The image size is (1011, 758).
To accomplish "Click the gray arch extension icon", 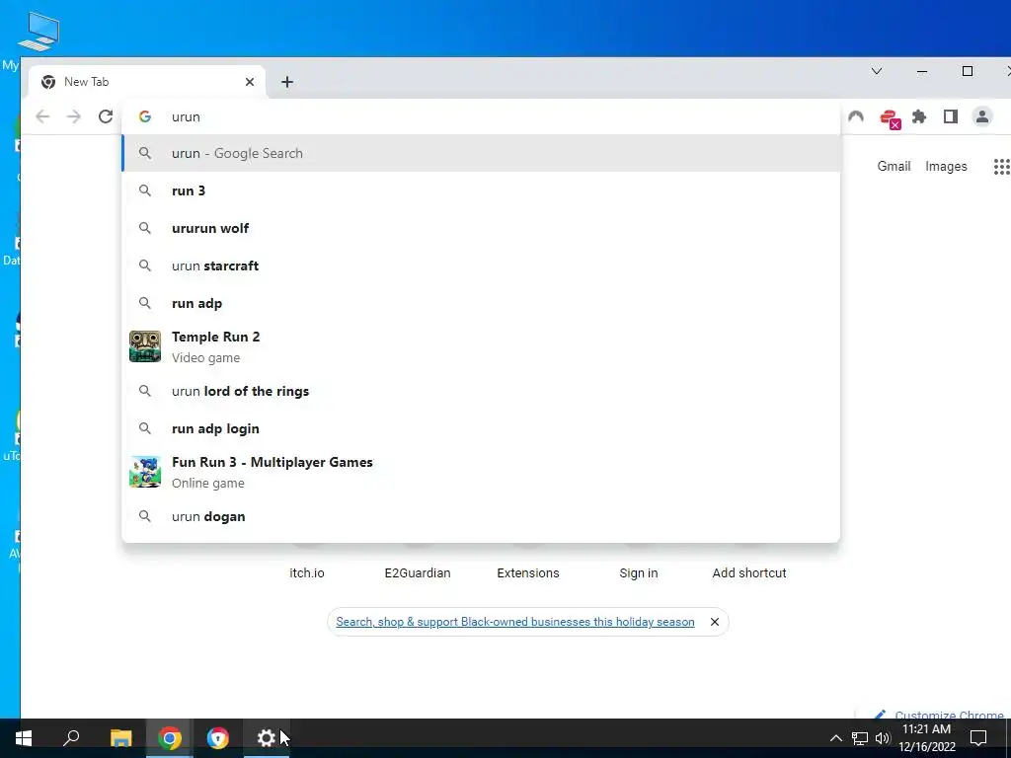I will [856, 116].
